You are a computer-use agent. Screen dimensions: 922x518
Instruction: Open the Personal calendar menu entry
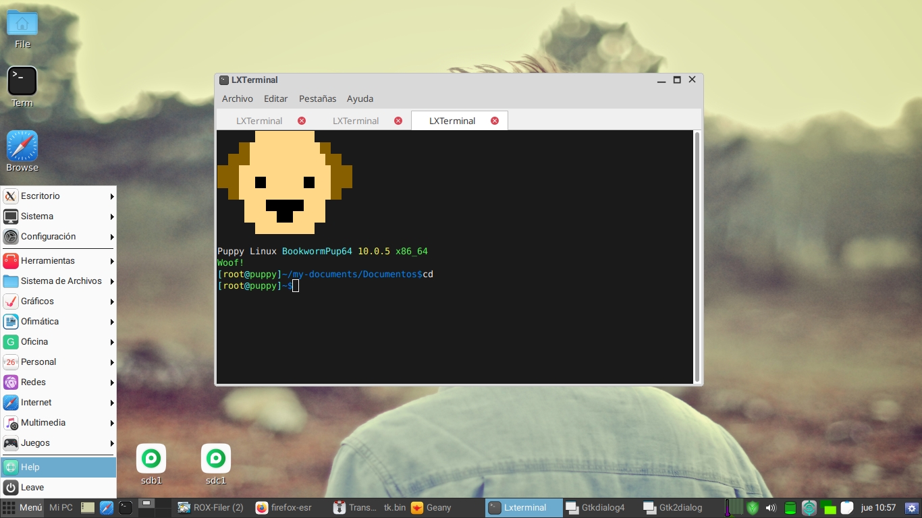(58, 362)
